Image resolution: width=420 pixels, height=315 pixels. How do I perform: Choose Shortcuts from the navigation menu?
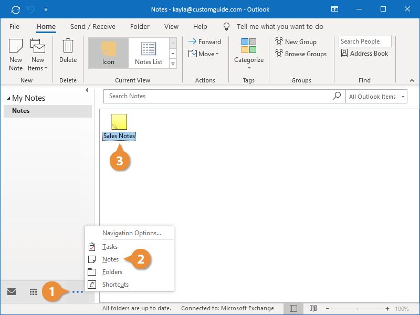click(129, 285)
